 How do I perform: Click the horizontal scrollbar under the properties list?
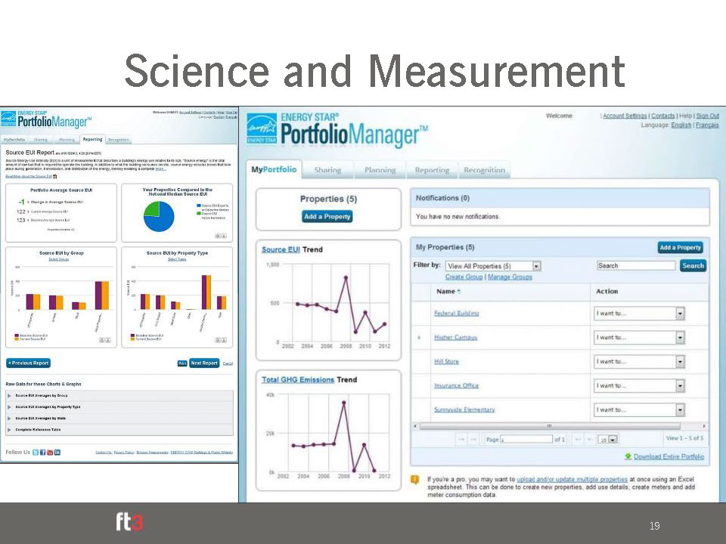[x=549, y=426]
